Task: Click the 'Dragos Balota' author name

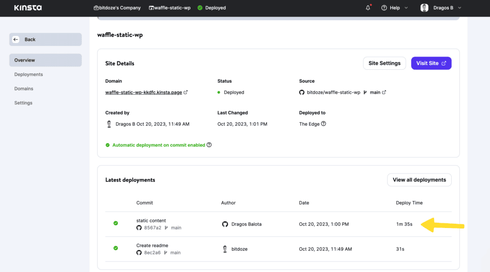Action: (246, 224)
